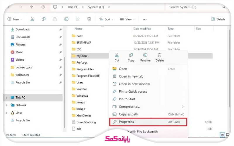This screenshot has width=234, height=146.
Task: Expand the Linux tree node
Action: [6, 113]
